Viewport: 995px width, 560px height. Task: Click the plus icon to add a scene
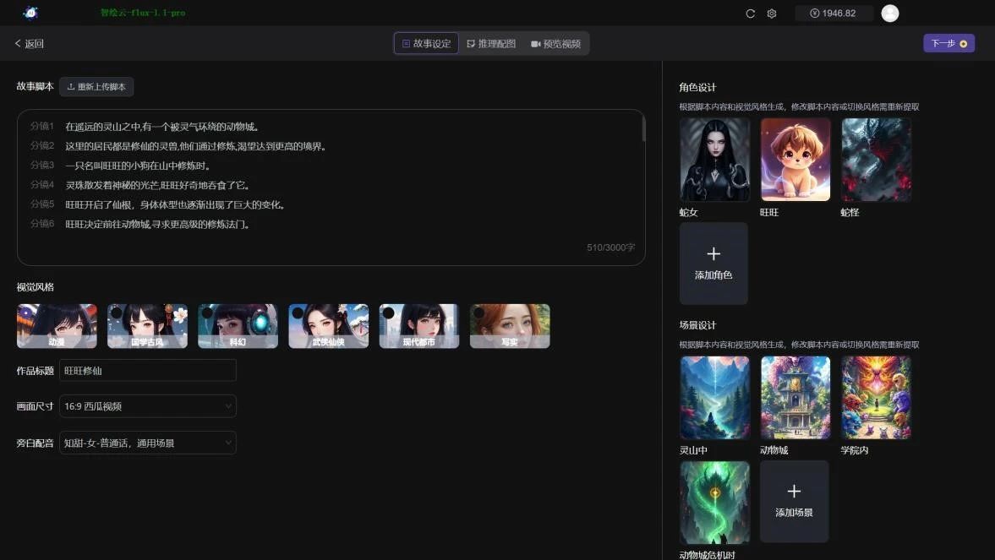click(x=794, y=492)
